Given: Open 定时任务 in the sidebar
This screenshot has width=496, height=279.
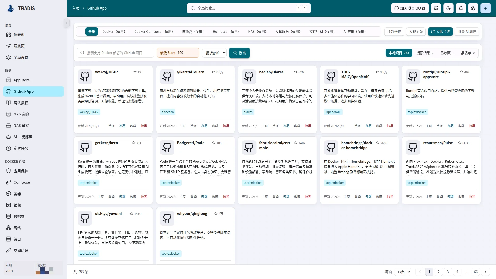Looking at the screenshot, I should pyautogui.click(x=33, y=148).
